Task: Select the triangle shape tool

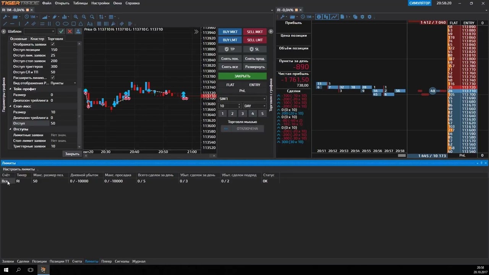Action: pos(81,24)
